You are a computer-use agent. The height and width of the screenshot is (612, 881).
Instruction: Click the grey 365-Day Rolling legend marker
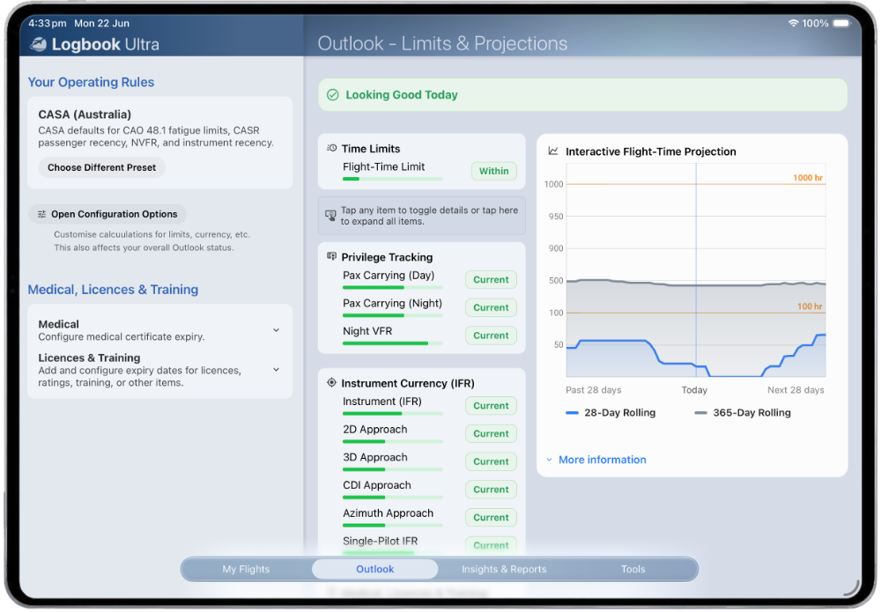[701, 413]
